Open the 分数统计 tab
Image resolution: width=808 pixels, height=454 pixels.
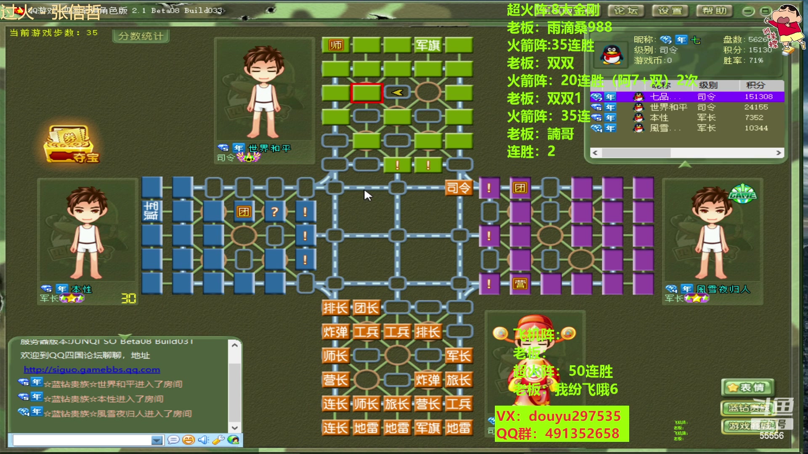[141, 36]
